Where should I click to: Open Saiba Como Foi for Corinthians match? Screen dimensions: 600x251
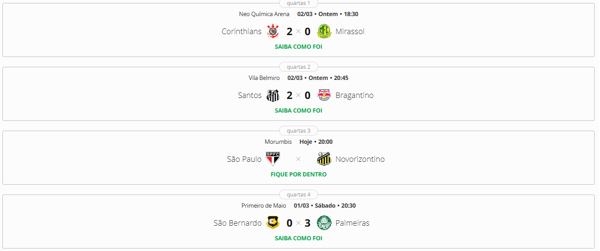pos(298,47)
